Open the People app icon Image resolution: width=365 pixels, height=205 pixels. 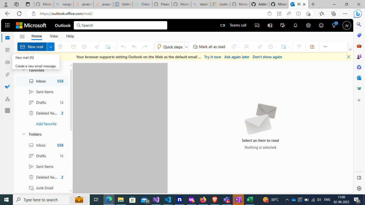point(7,62)
